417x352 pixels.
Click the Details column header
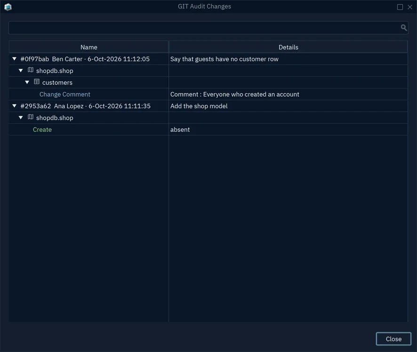tap(289, 47)
